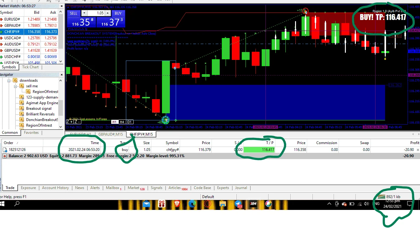Click the BUY button on the chart
The height and width of the screenshot is (228, 420).
pyautogui.click(x=118, y=13)
